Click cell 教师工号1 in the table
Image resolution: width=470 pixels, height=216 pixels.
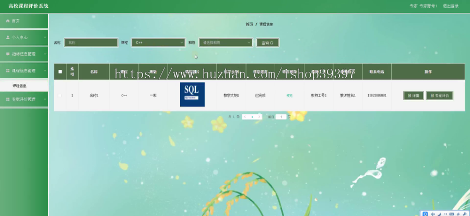tap(319, 95)
